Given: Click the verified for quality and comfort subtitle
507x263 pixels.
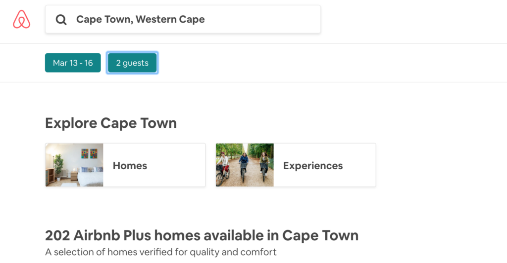Looking at the screenshot, I should 160,252.
